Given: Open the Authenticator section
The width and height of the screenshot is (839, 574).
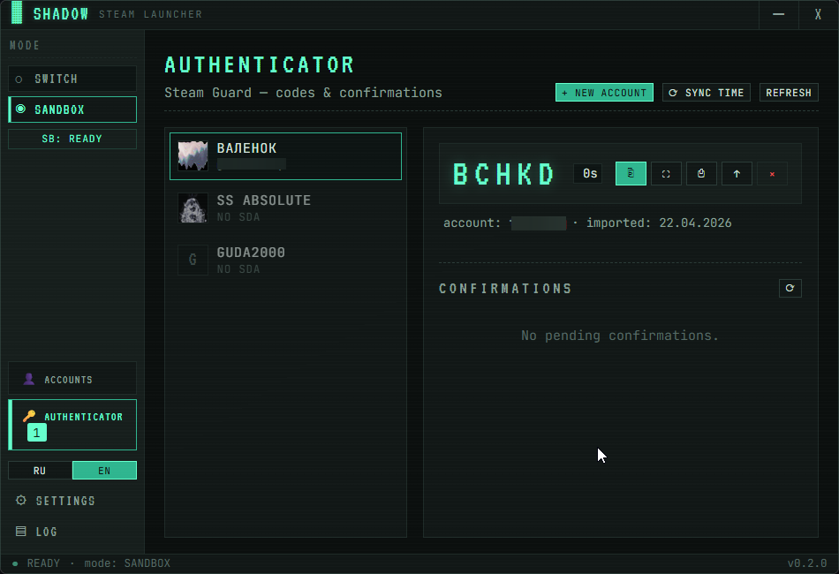Looking at the screenshot, I should coord(72,425).
